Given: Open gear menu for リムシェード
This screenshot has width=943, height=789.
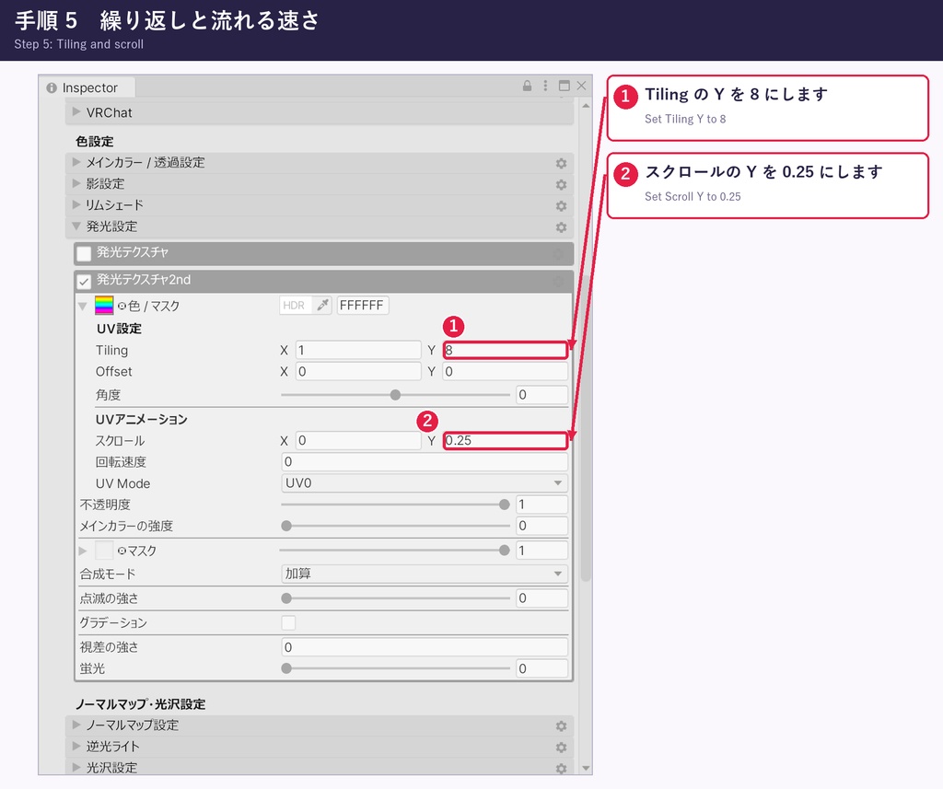Looking at the screenshot, I should point(561,205).
